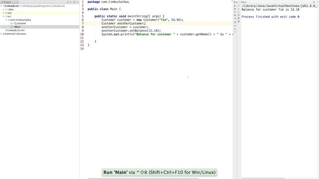Click 'Process finished with exit code 0' text

click(270, 16)
